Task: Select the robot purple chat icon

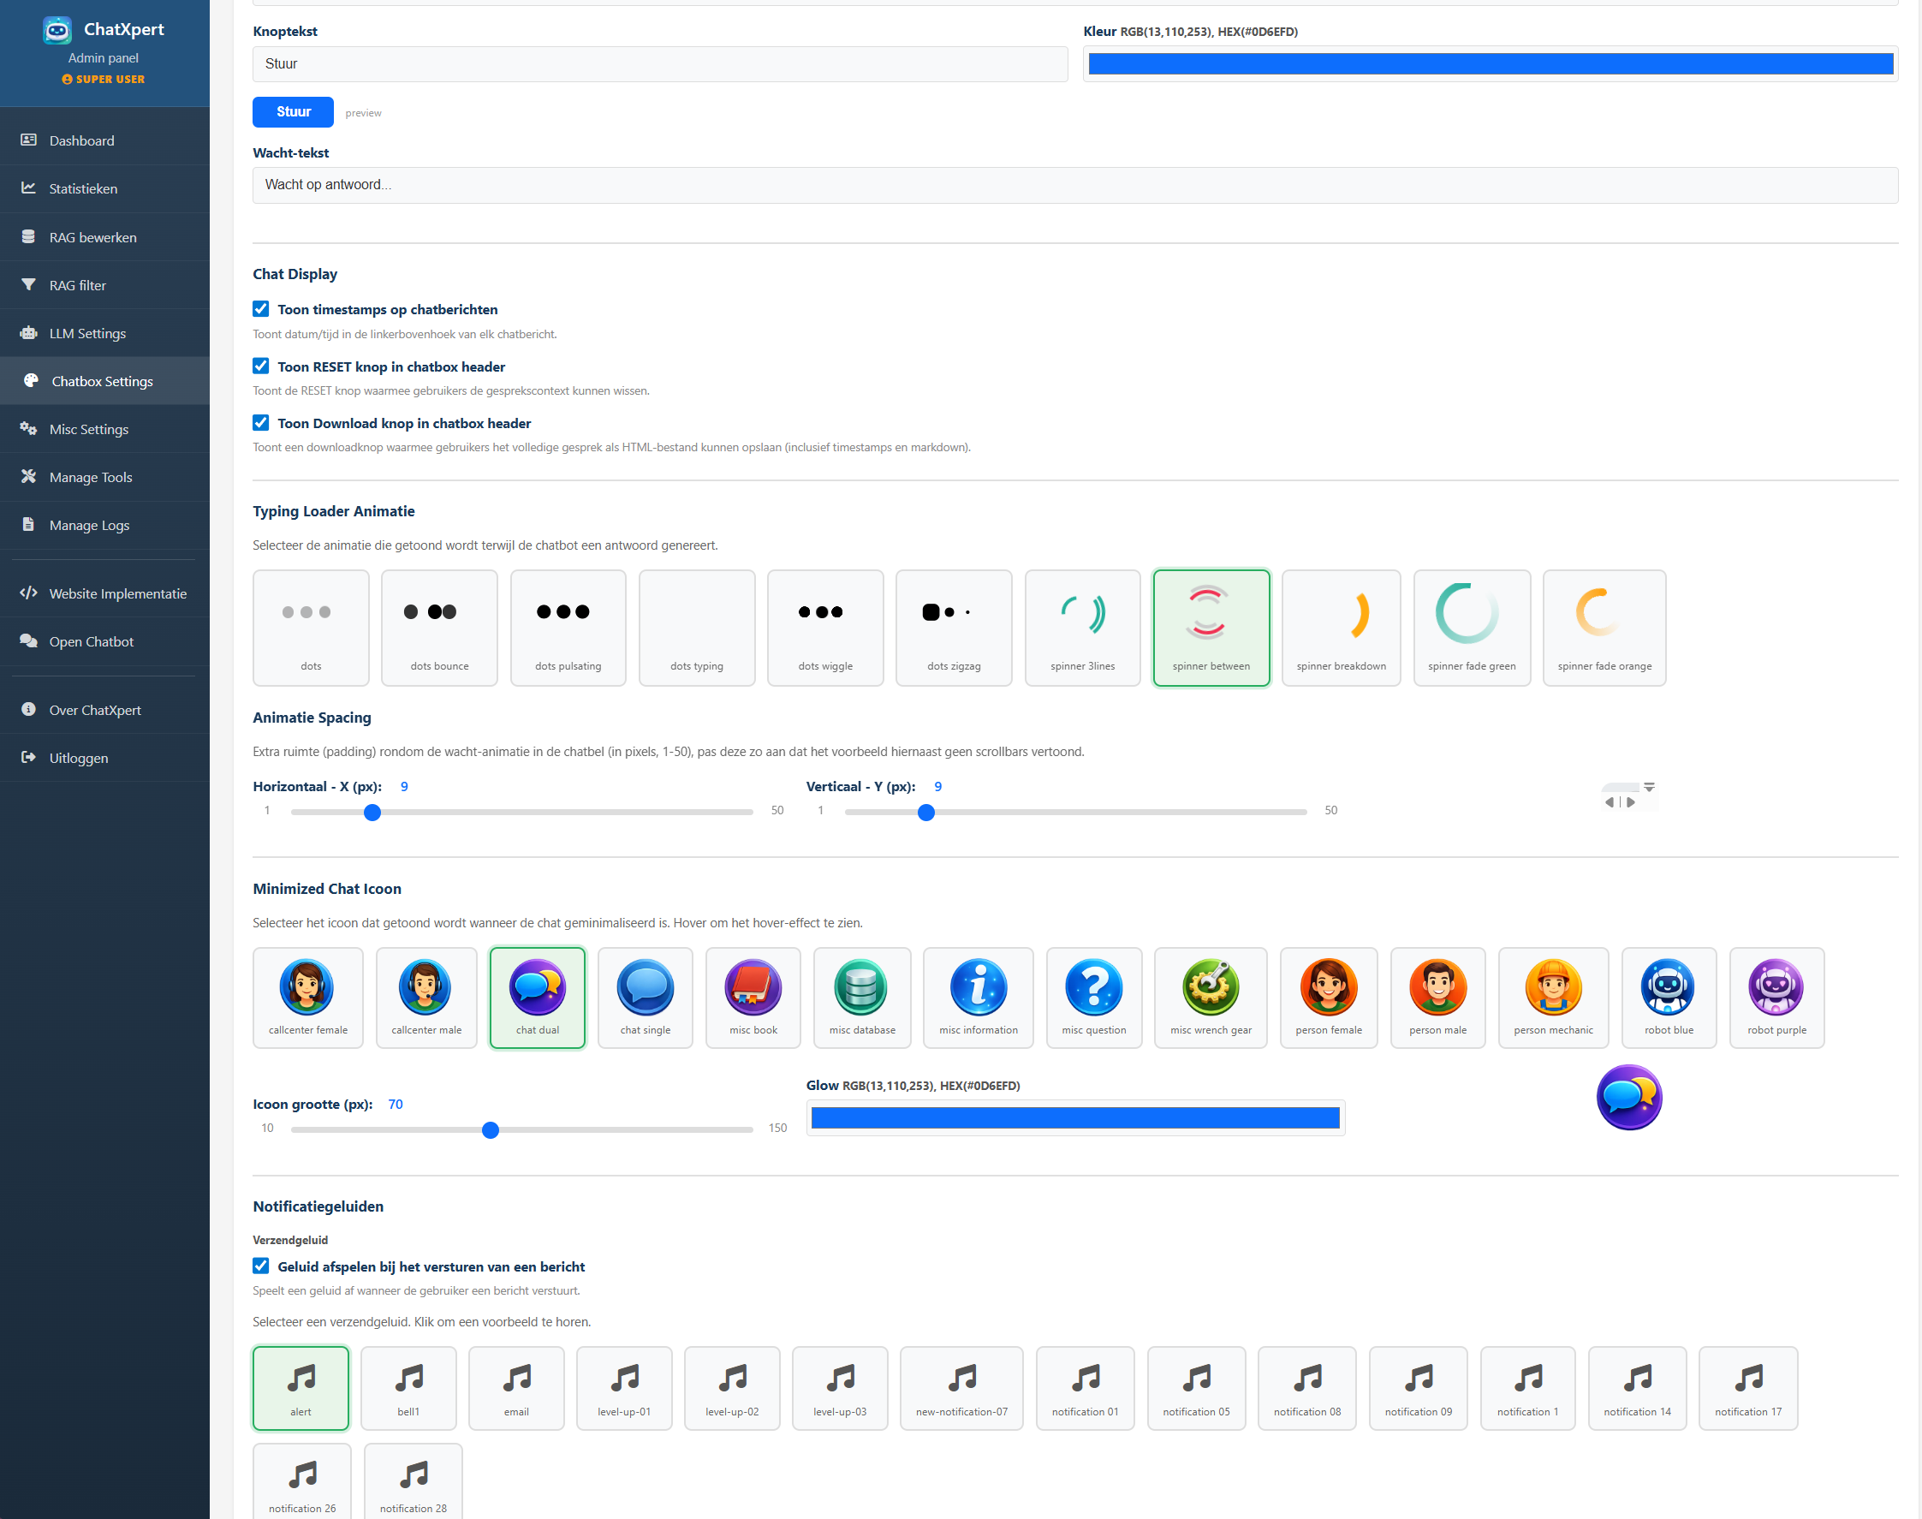Action: pyautogui.click(x=1776, y=996)
